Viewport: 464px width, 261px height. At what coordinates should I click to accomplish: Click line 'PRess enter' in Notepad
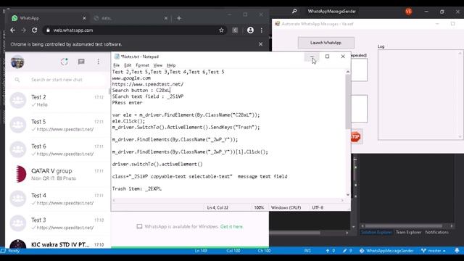pyautogui.click(x=128, y=103)
